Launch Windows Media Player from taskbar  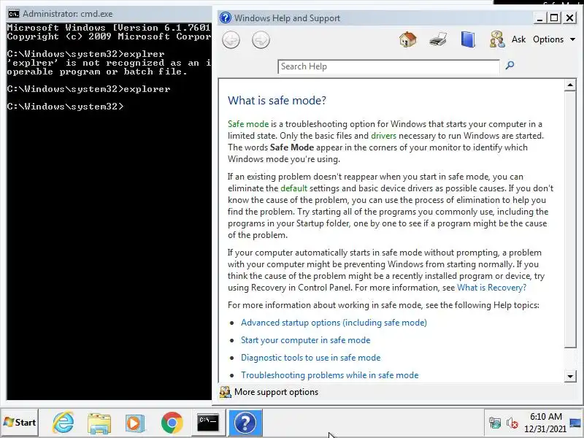[x=135, y=423]
